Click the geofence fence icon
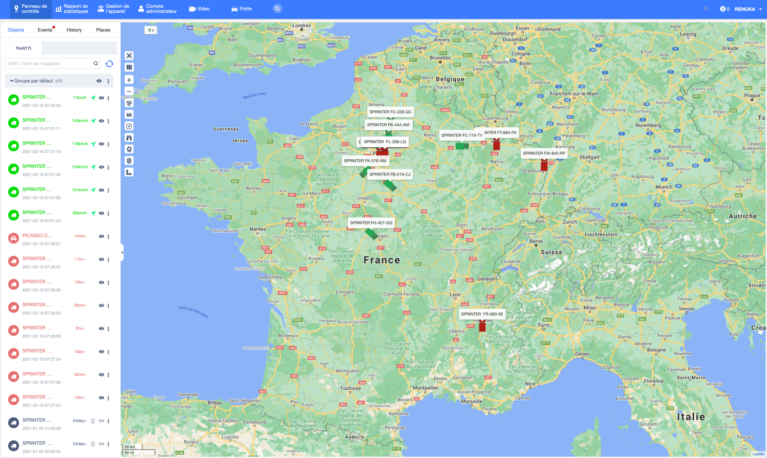 [x=129, y=115]
